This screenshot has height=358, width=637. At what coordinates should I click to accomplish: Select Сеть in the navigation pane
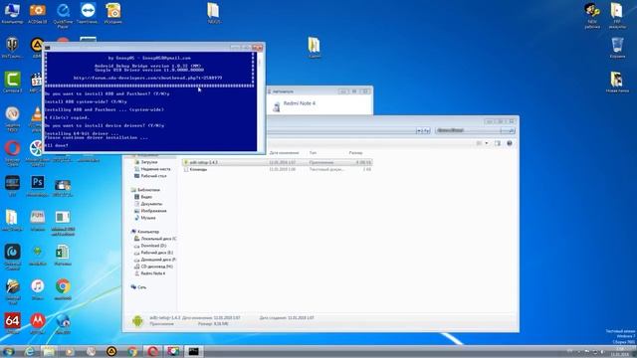point(141,287)
